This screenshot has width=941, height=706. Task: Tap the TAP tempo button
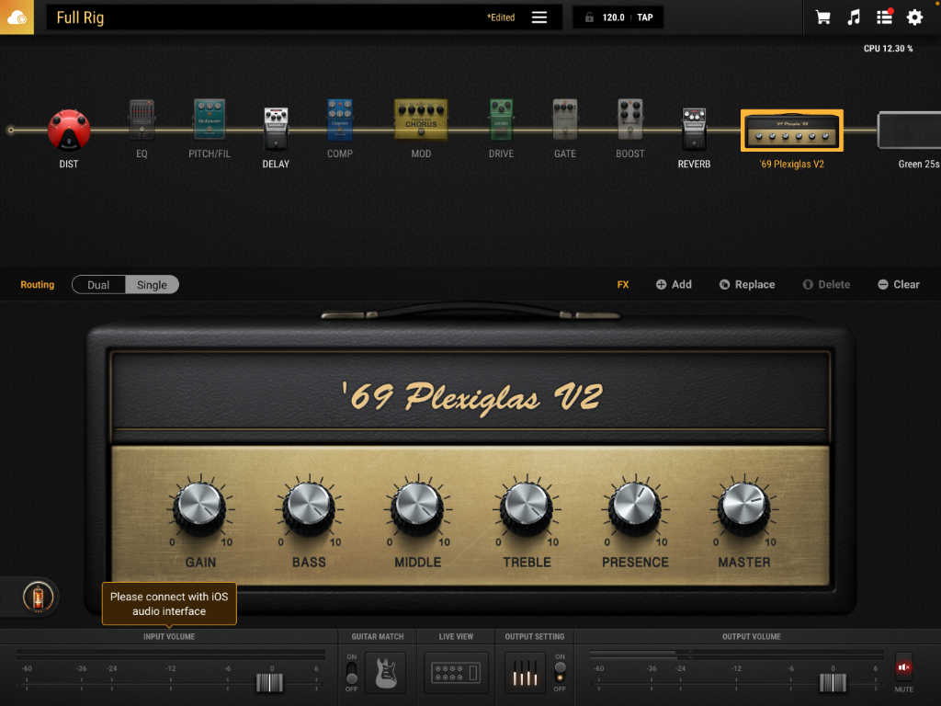click(x=645, y=17)
